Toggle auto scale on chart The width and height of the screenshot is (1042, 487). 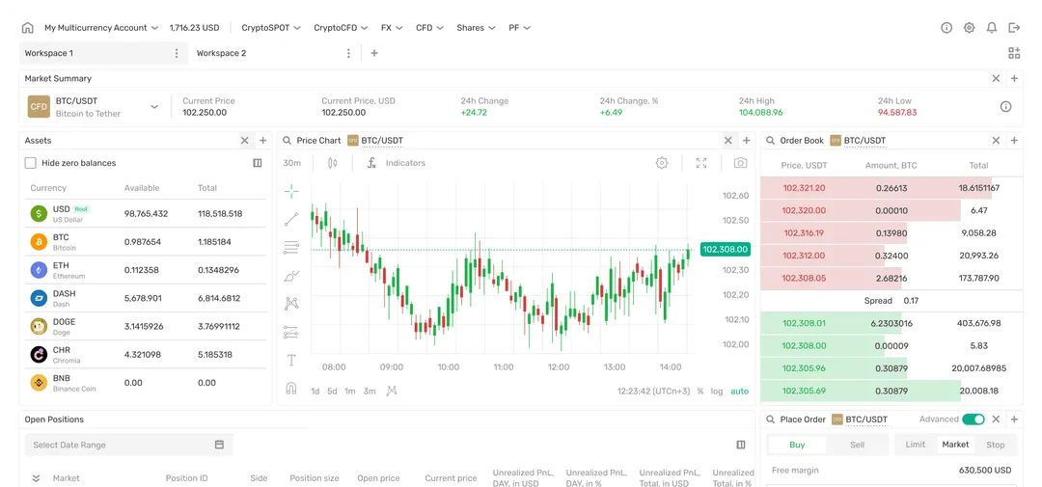tap(740, 392)
